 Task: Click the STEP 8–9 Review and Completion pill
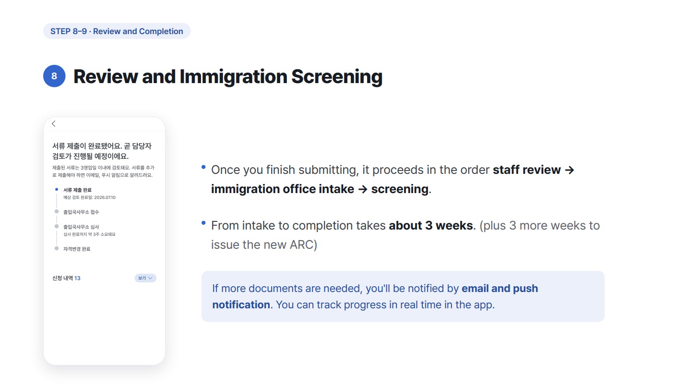(x=117, y=31)
